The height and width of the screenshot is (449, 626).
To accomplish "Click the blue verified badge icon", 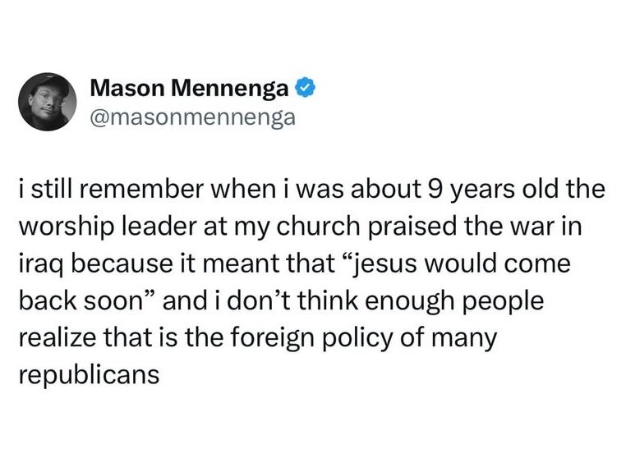I will click(303, 87).
